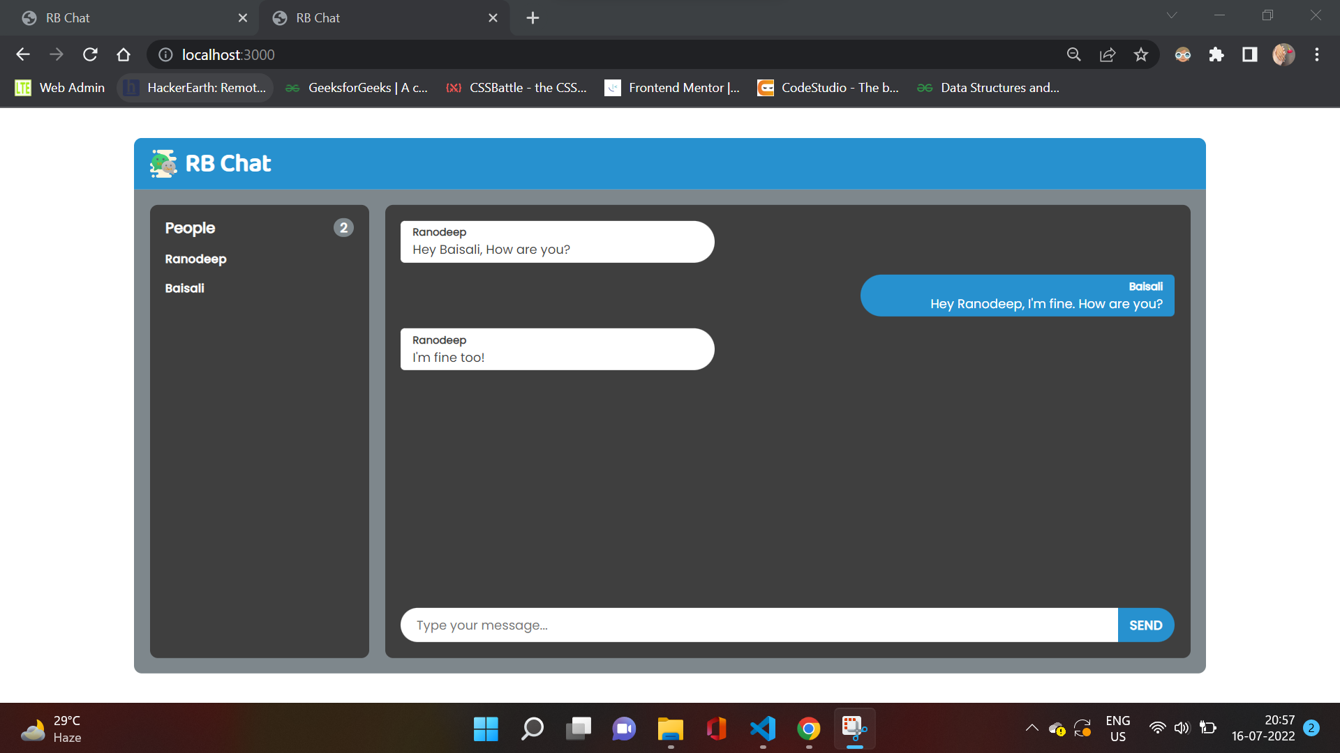Expand the tab search chevron
Viewport: 1340px width, 753px height.
[1171, 15]
